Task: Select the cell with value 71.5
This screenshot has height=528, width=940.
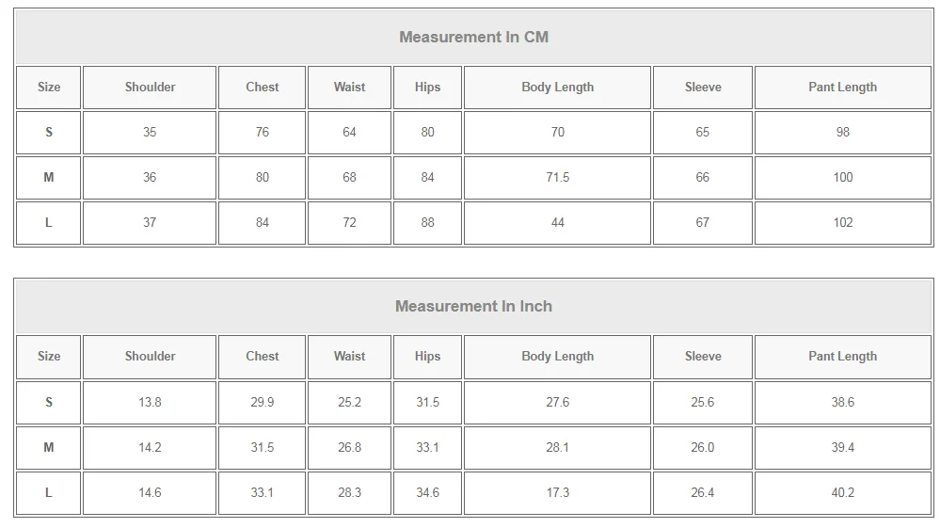Action: point(557,178)
